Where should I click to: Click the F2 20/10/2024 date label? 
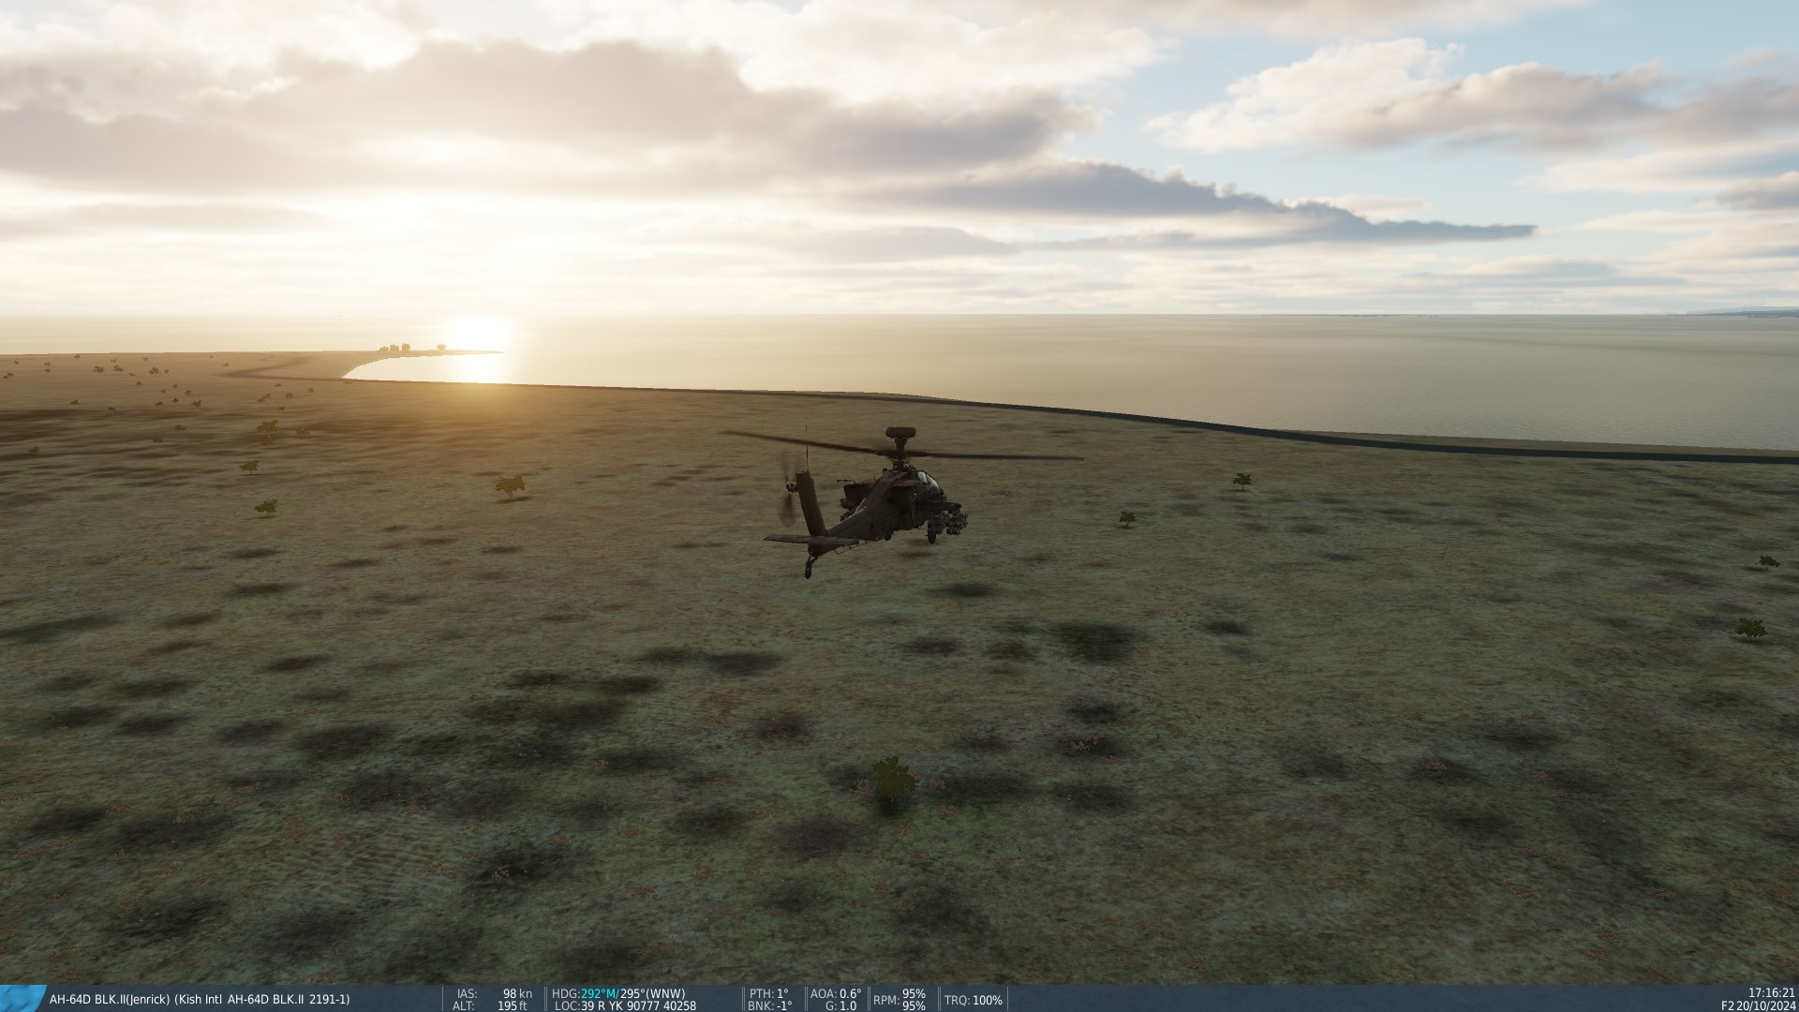(x=1758, y=1005)
